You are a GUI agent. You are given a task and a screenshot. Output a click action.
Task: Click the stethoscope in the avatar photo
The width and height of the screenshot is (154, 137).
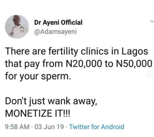(13, 30)
